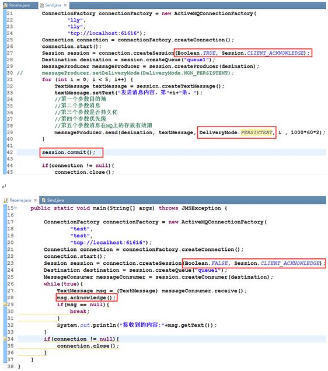Collapse the main method fold marker at line 15
The height and width of the screenshot is (371, 328).
tap(16, 208)
